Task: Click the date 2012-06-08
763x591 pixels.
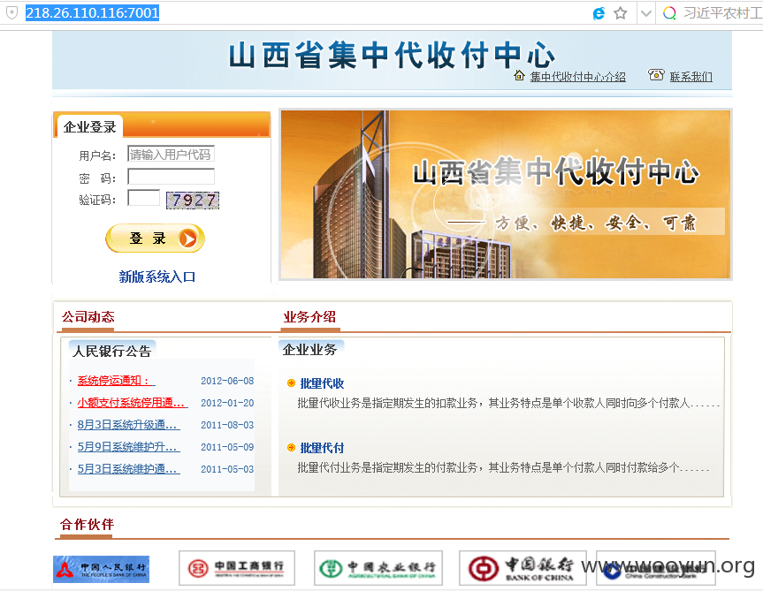Action: click(x=227, y=381)
